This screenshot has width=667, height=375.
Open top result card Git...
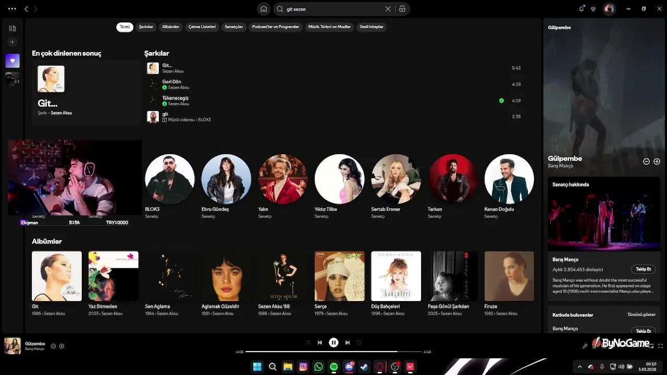pos(86,92)
